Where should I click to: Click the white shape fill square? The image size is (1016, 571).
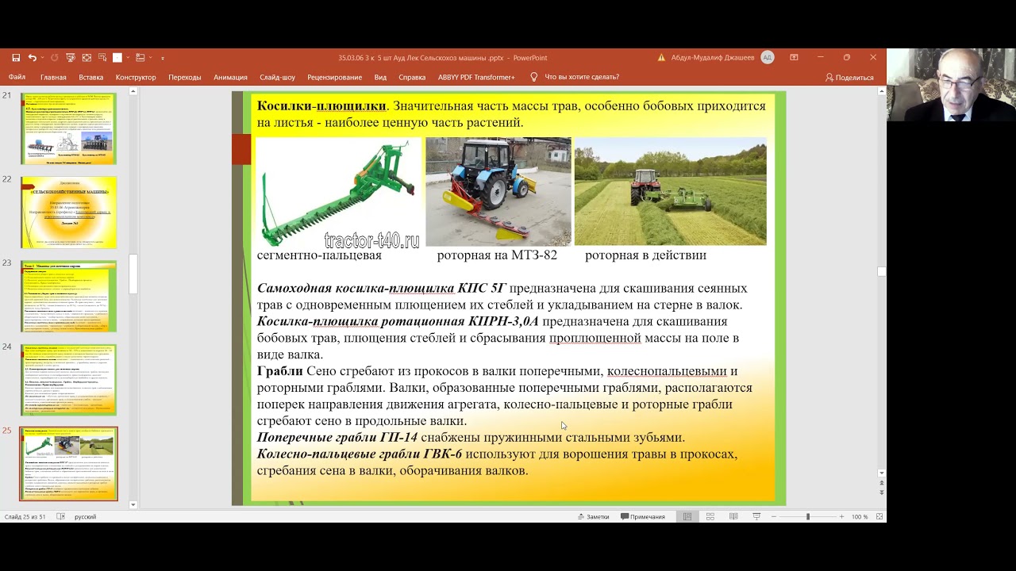pos(117,58)
